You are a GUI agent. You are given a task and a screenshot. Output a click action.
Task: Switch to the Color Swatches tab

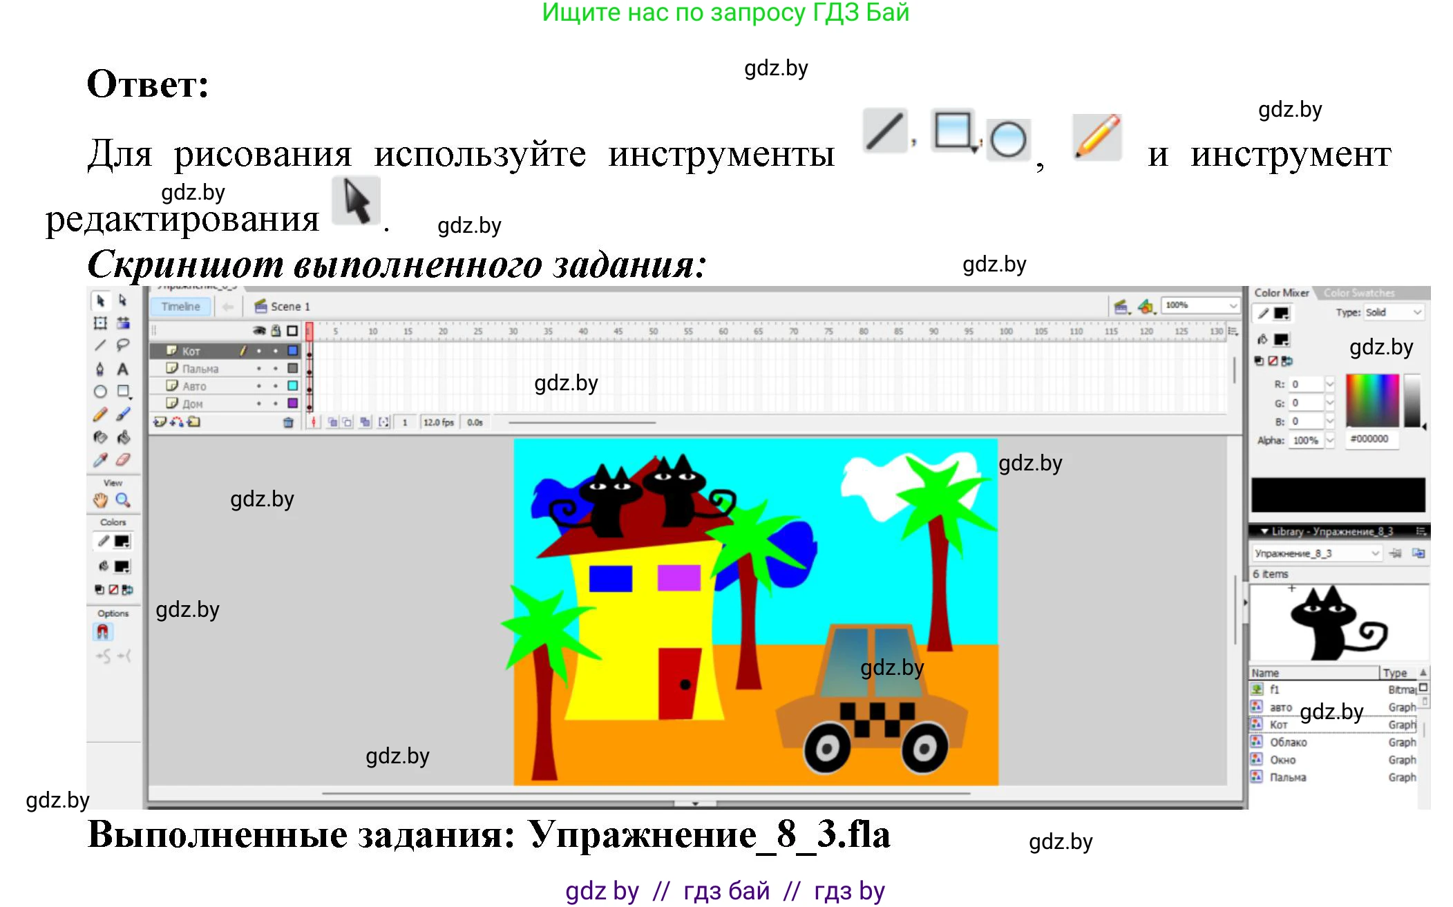(1360, 294)
